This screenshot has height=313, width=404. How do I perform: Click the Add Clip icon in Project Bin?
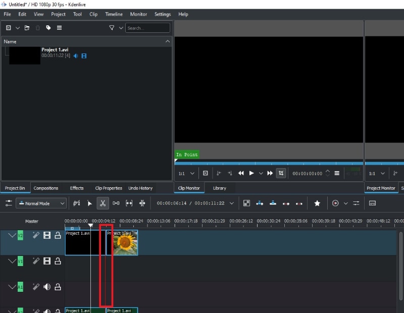tap(8, 28)
